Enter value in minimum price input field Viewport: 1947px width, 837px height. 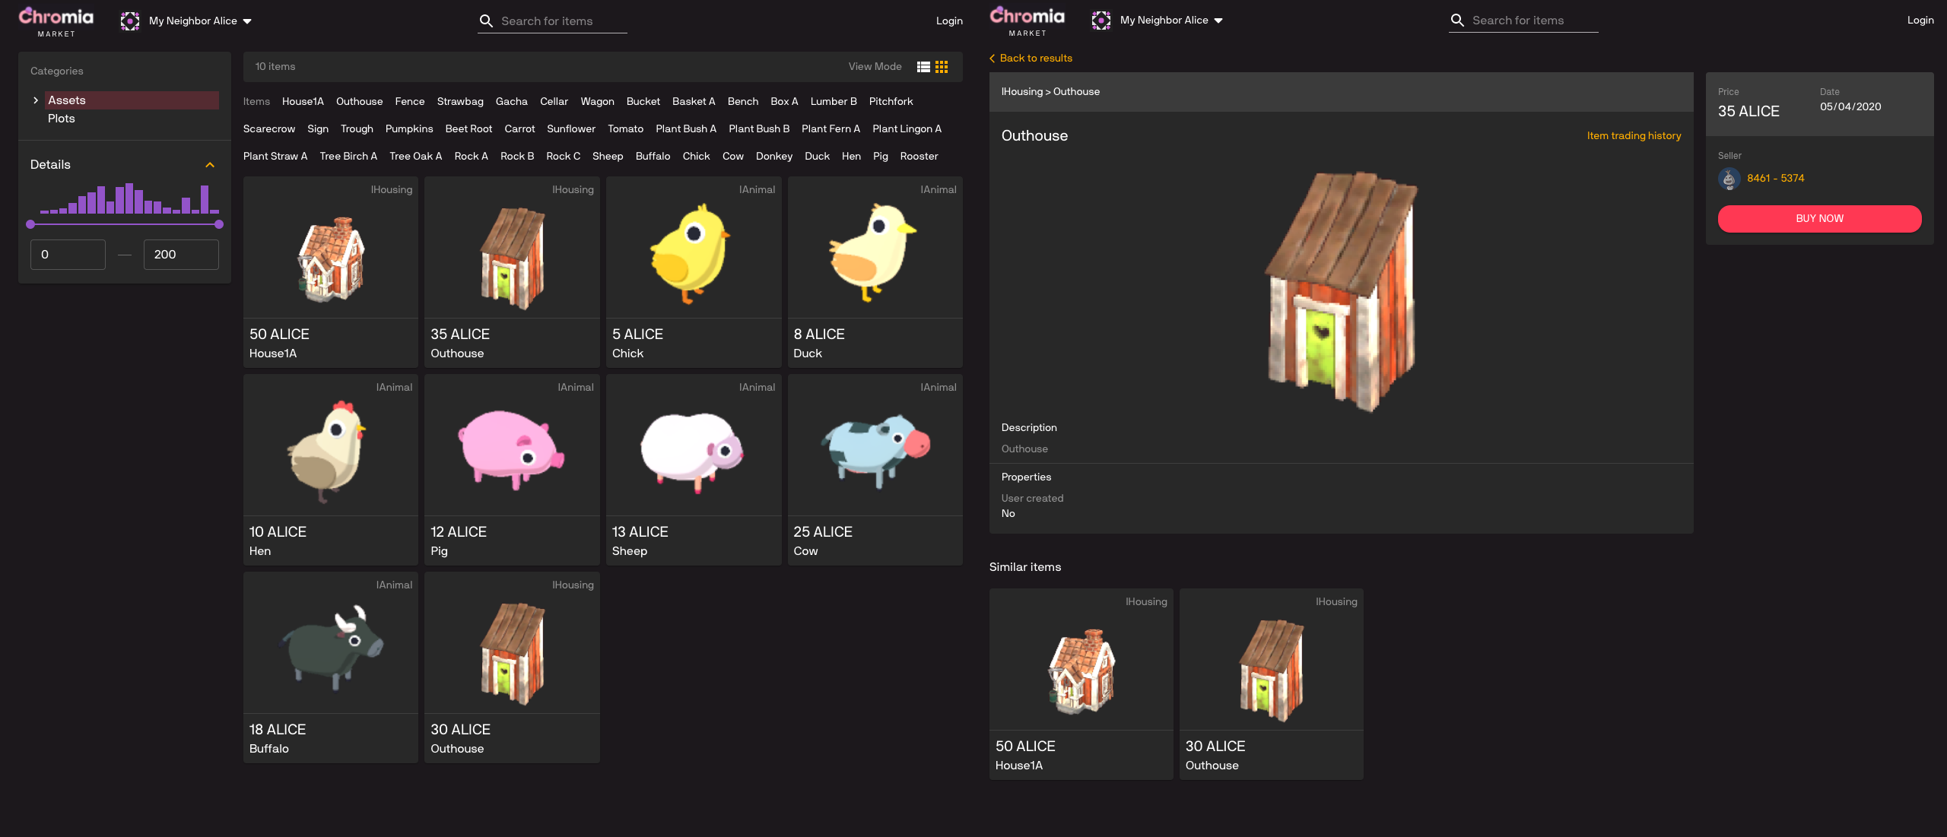pos(67,255)
